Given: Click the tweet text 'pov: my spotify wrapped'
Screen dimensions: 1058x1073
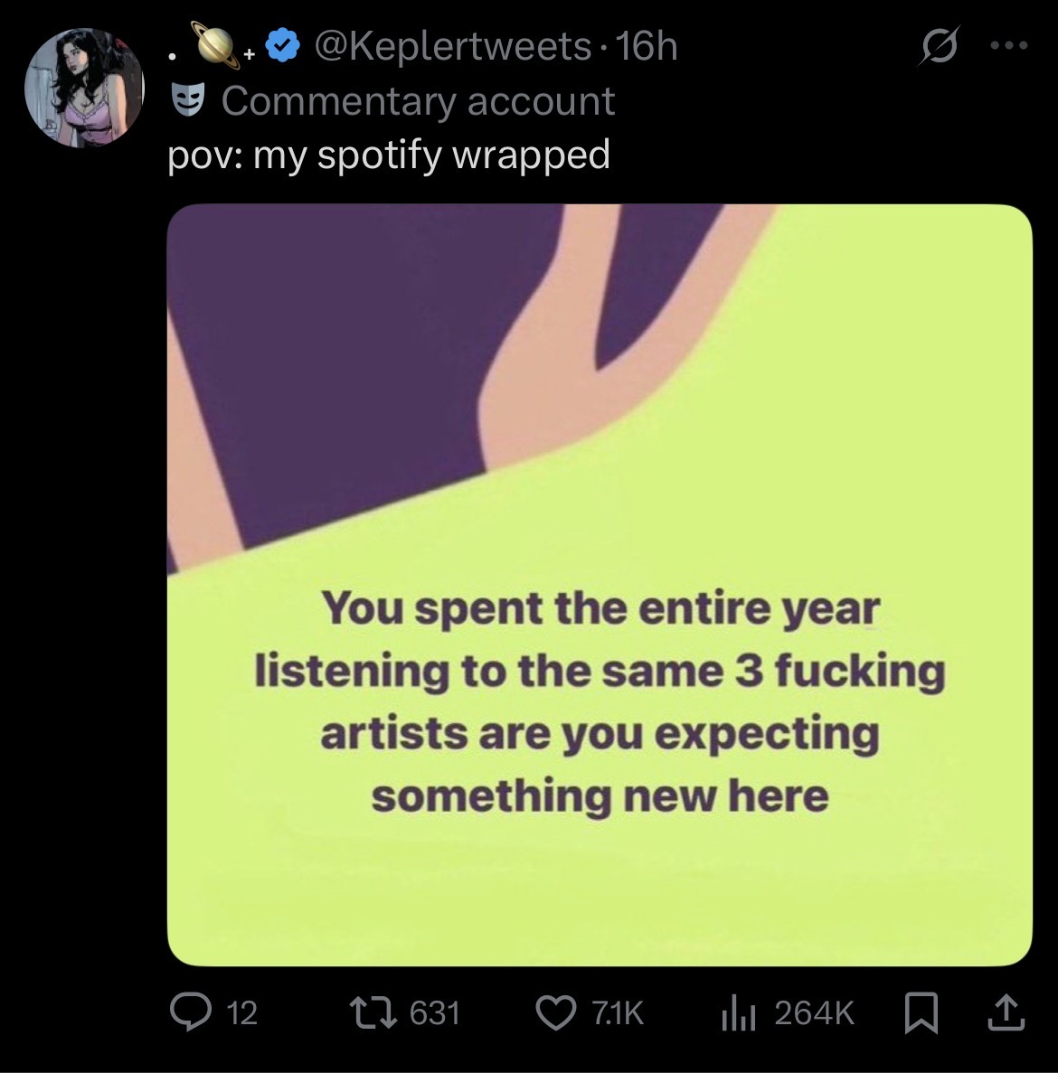Looking at the screenshot, I should point(390,155).
